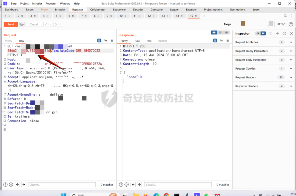Open response pane hamburger menu

[228, 41]
